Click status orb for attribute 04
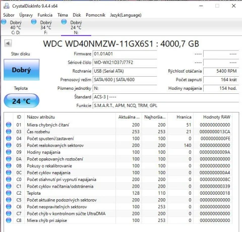Viewport: 242px width, 232px height. point(9,138)
